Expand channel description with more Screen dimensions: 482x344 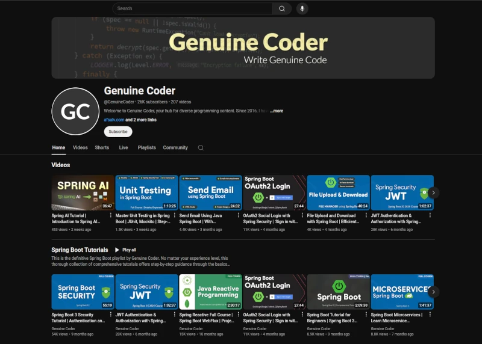(x=277, y=111)
